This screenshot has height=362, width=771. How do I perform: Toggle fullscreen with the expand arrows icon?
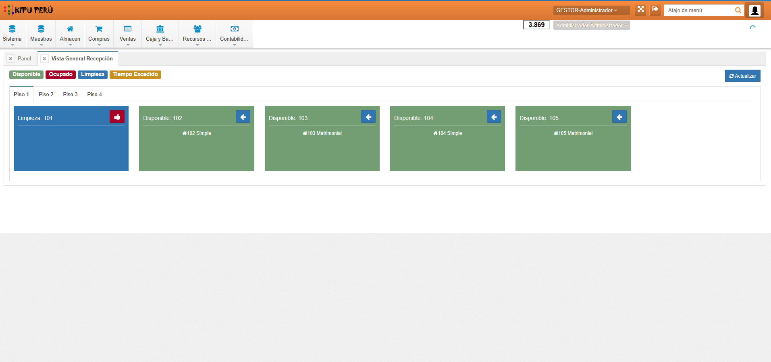[641, 10]
